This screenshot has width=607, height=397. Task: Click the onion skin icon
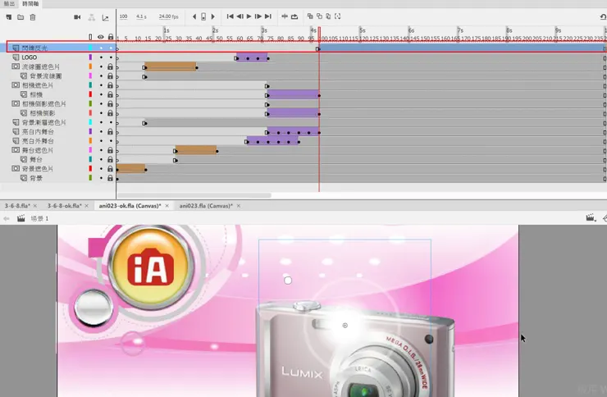(310, 16)
